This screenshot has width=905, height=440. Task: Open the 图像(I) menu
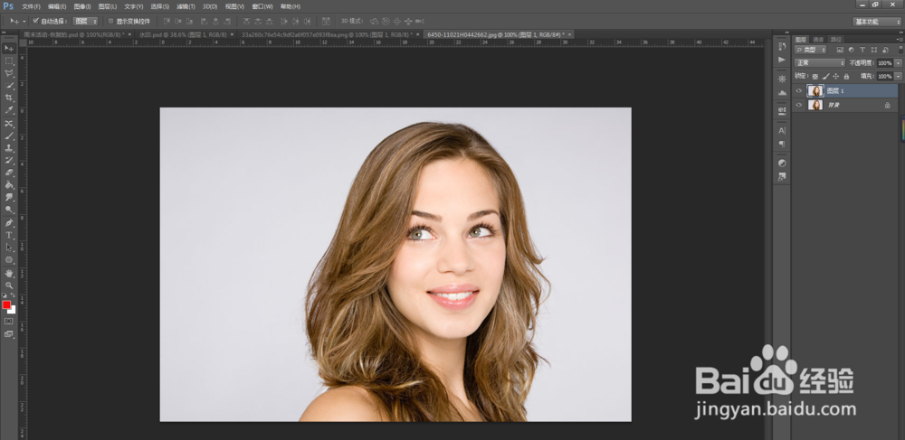click(x=82, y=6)
